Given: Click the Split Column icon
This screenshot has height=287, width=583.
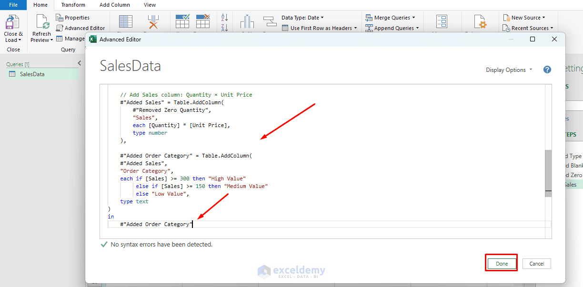Looking at the screenshot, I should pos(247,22).
